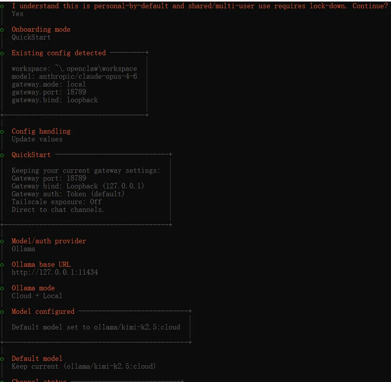Click the 'gateway.bind: loopback' line
The width and height of the screenshot is (391, 382).
pyautogui.click(x=55, y=100)
